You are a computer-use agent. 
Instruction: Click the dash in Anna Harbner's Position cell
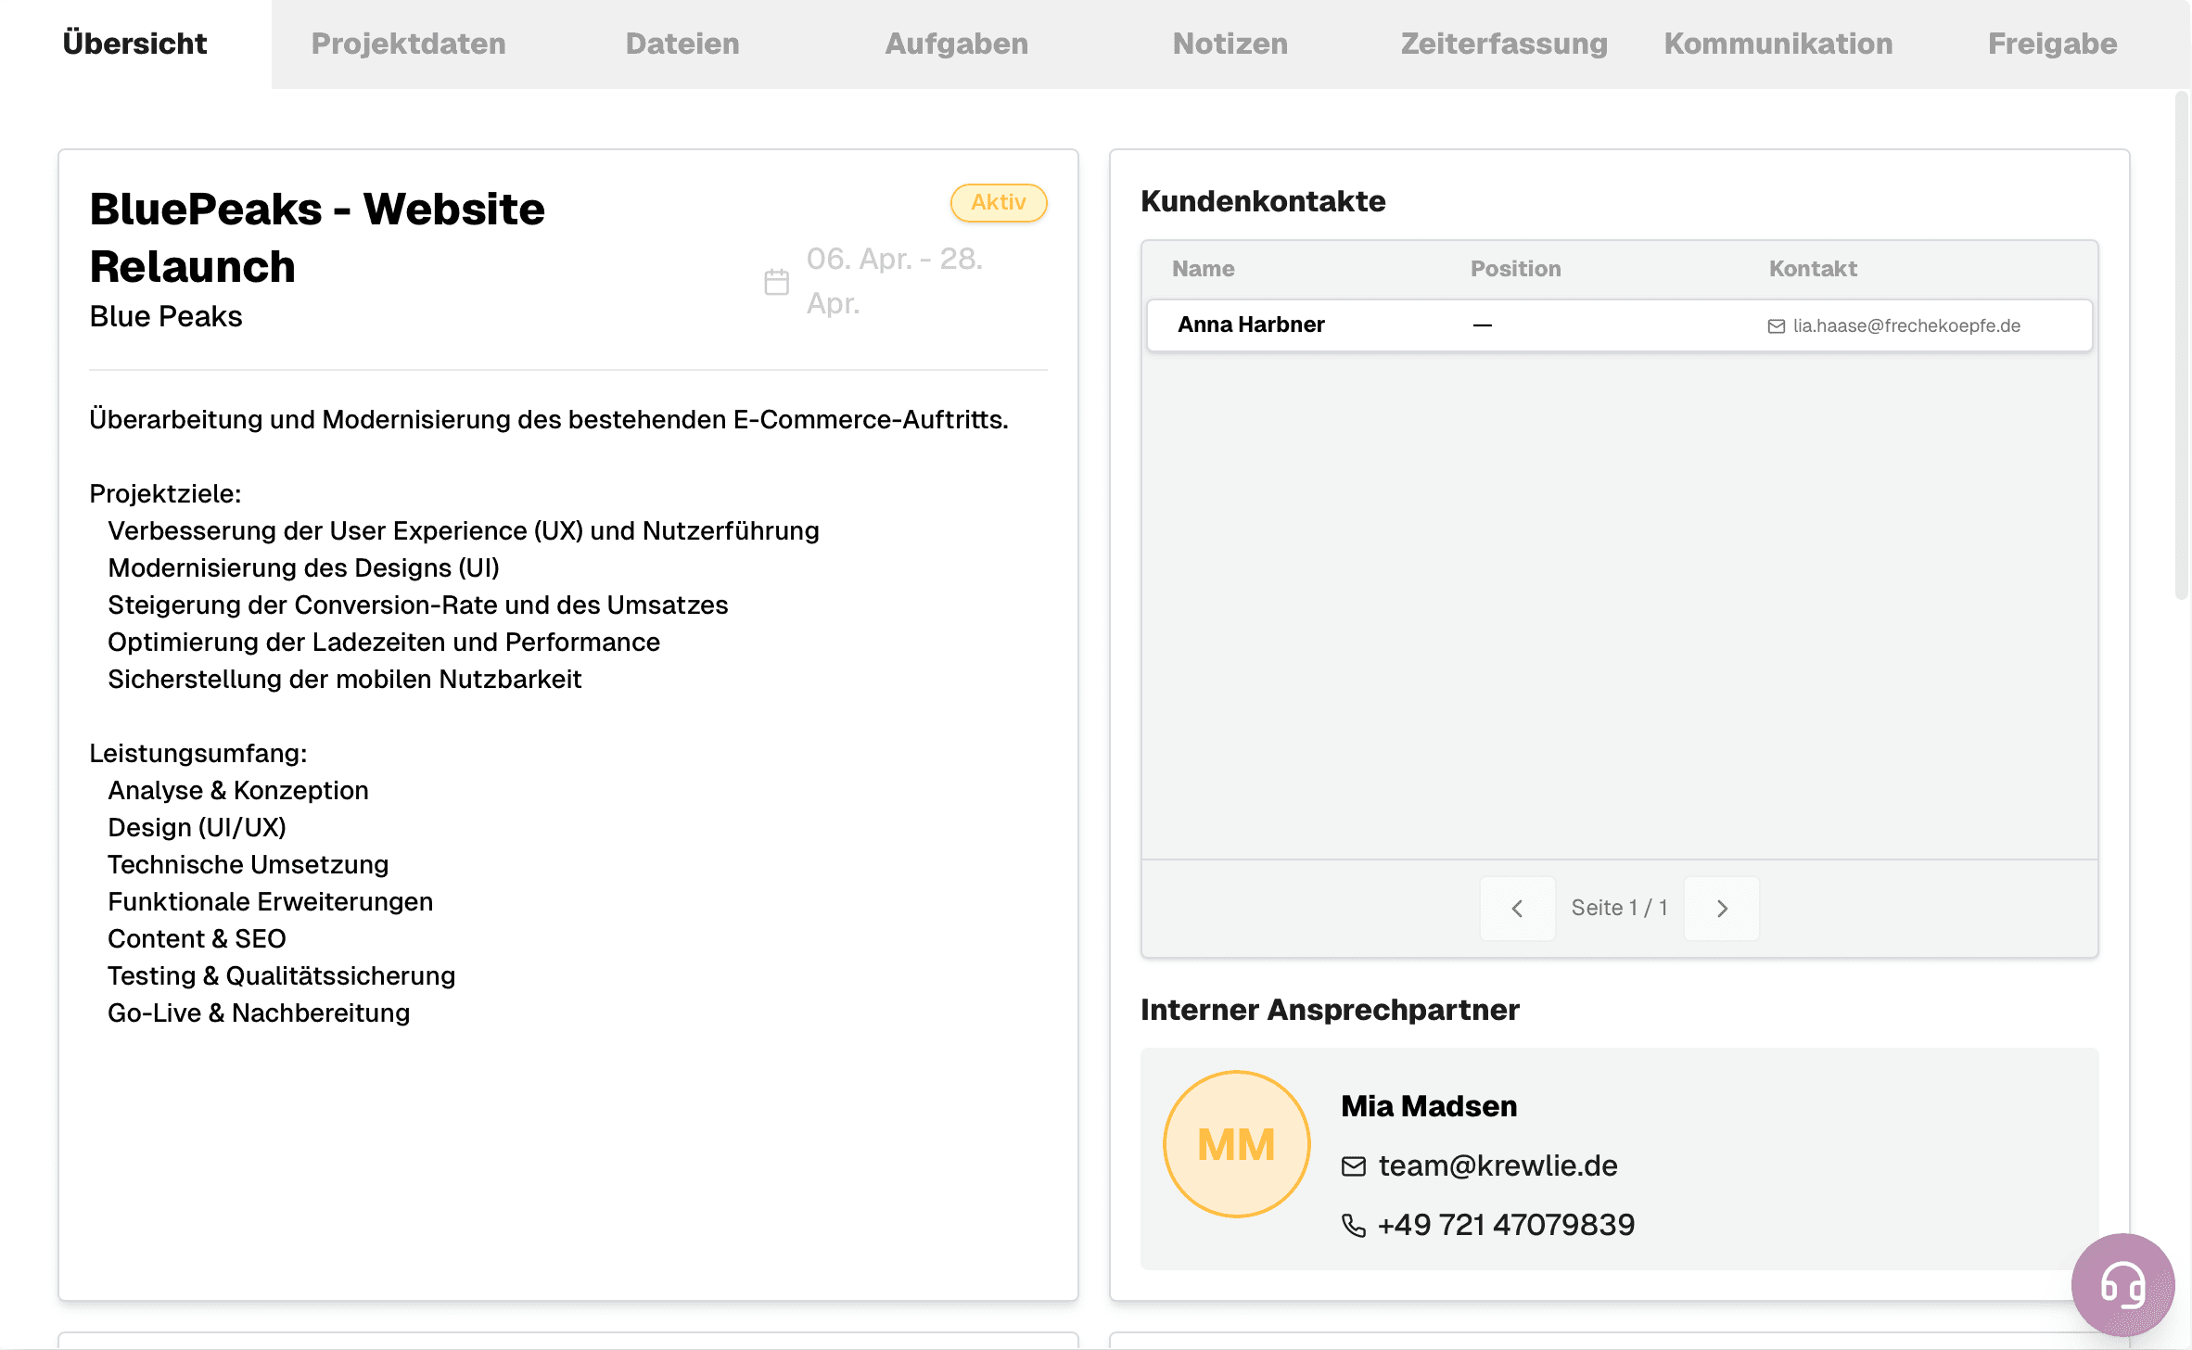1482,325
